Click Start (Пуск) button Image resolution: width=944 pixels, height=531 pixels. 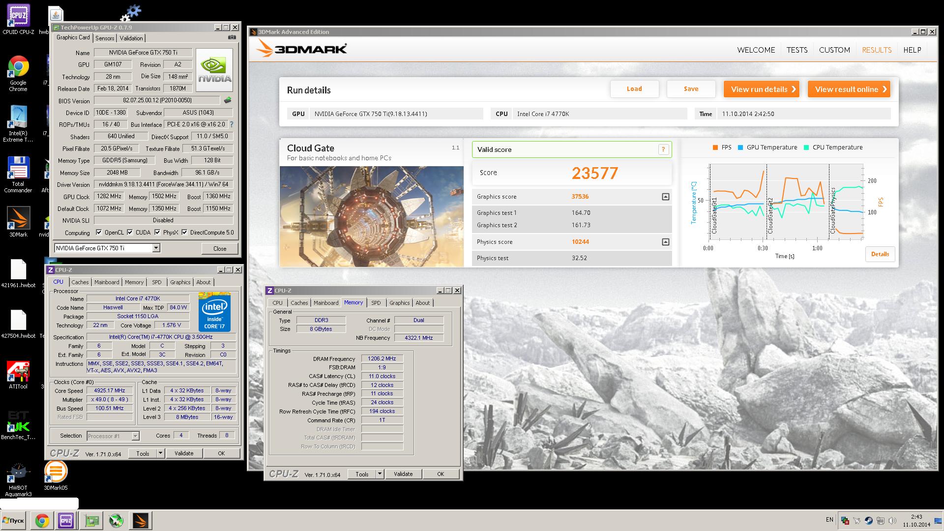(x=13, y=521)
